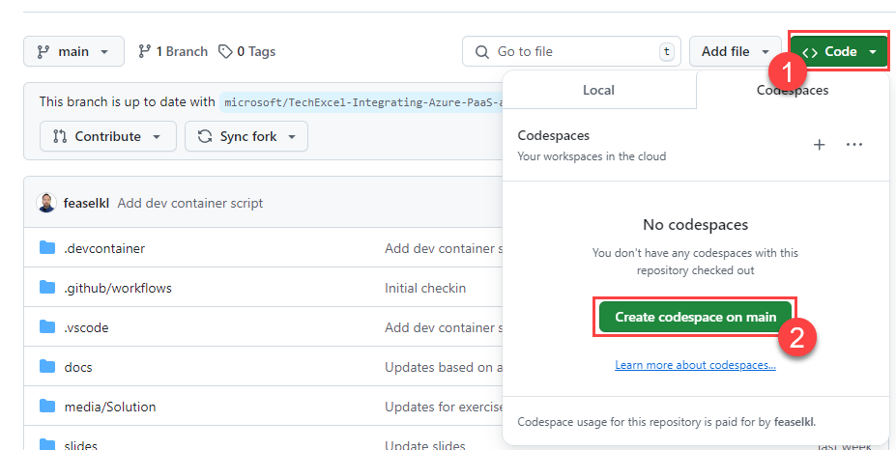
Task: Click the branch icon beside 1 Branch
Action: pyautogui.click(x=145, y=51)
